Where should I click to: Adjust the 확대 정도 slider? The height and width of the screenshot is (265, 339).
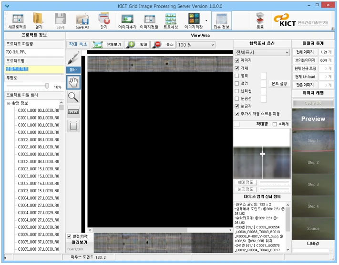[275, 182]
